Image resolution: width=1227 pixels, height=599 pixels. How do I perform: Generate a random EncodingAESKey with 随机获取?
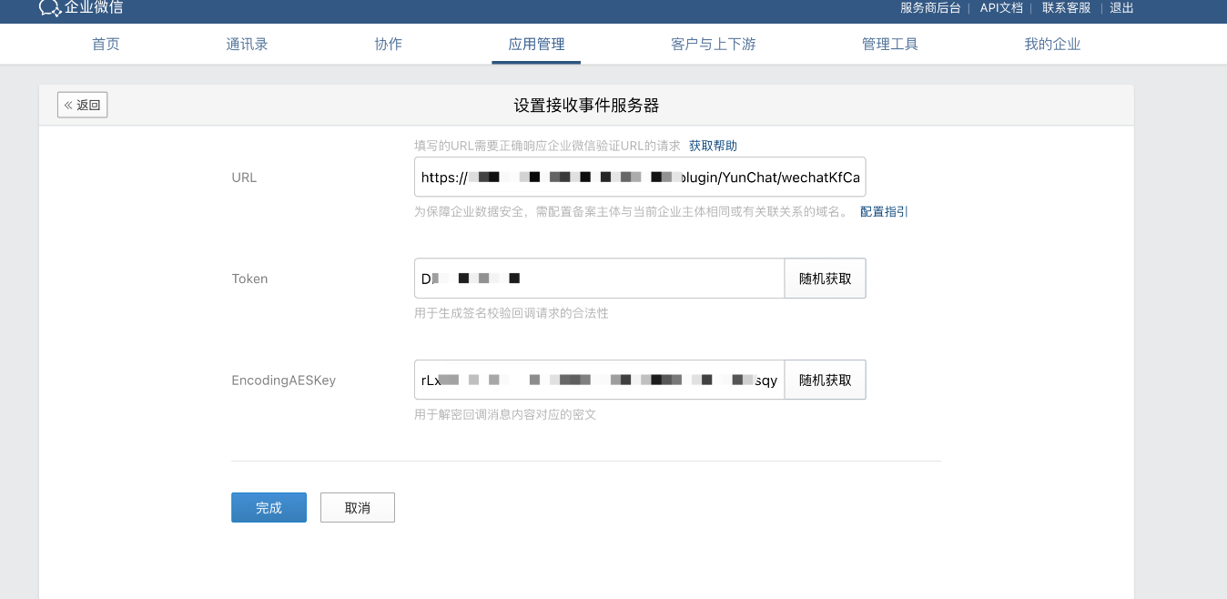tap(825, 380)
